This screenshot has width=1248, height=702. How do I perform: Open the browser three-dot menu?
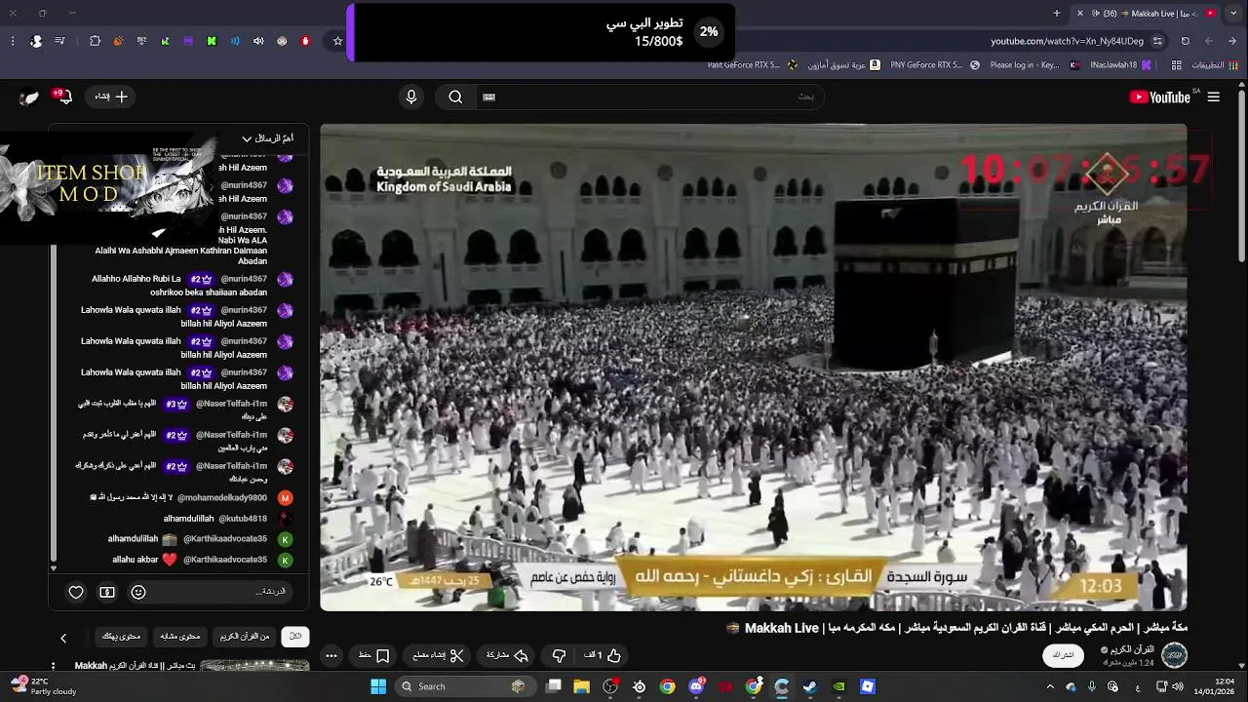tap(13, 41)
